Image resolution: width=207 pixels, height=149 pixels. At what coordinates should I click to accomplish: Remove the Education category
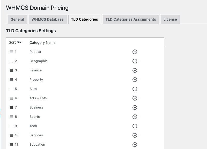tap(135, 145)
